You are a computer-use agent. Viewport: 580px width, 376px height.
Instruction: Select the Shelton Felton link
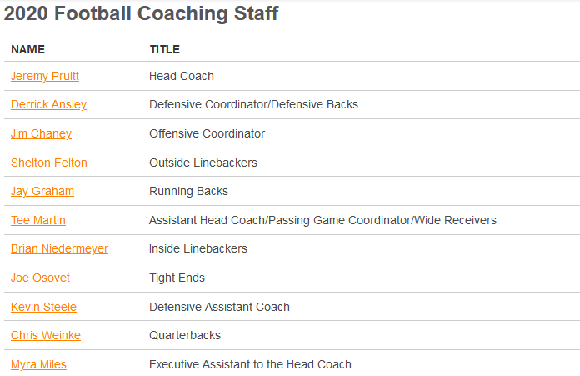[x=48, y=163]
